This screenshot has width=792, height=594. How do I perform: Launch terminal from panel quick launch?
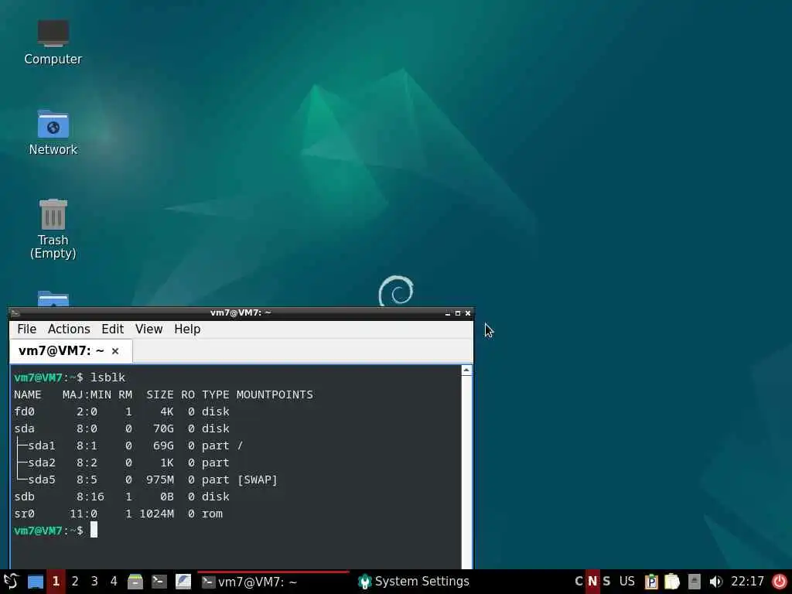[x=159, y=582]
